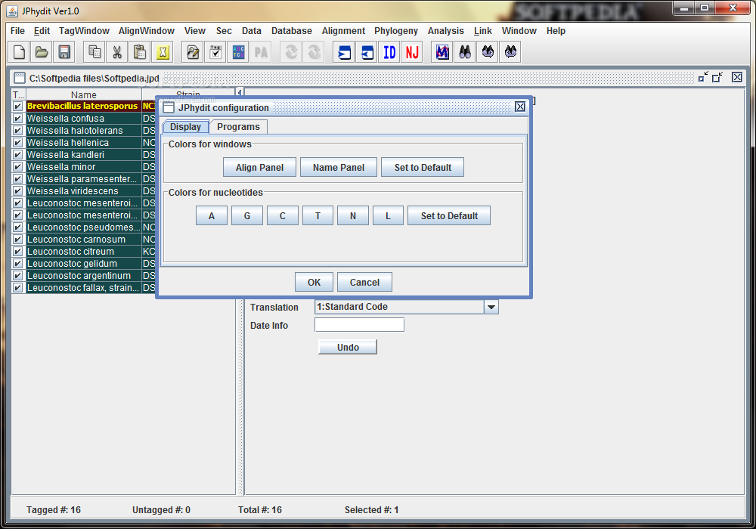Viewport: 756px width, 529px height.
Task: Click the binoculars find-previous icon
Action: [488, 52]
